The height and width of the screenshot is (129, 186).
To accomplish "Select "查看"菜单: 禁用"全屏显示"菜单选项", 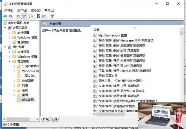I will point(121,61).
